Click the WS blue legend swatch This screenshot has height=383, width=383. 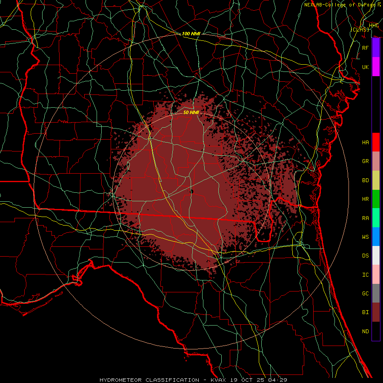376,237
